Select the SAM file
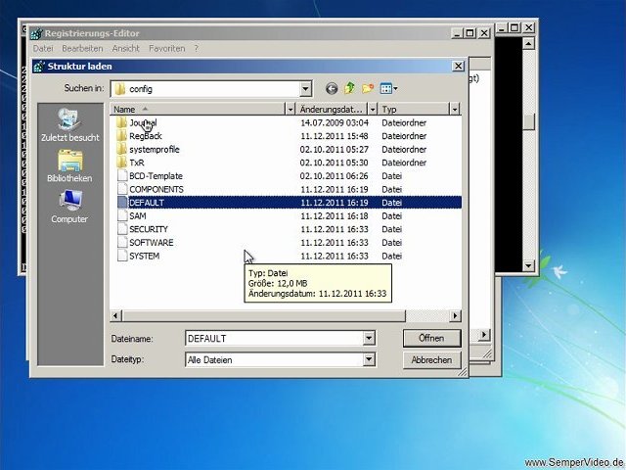This screenshot has height=470, width=626. click(137, 215)
